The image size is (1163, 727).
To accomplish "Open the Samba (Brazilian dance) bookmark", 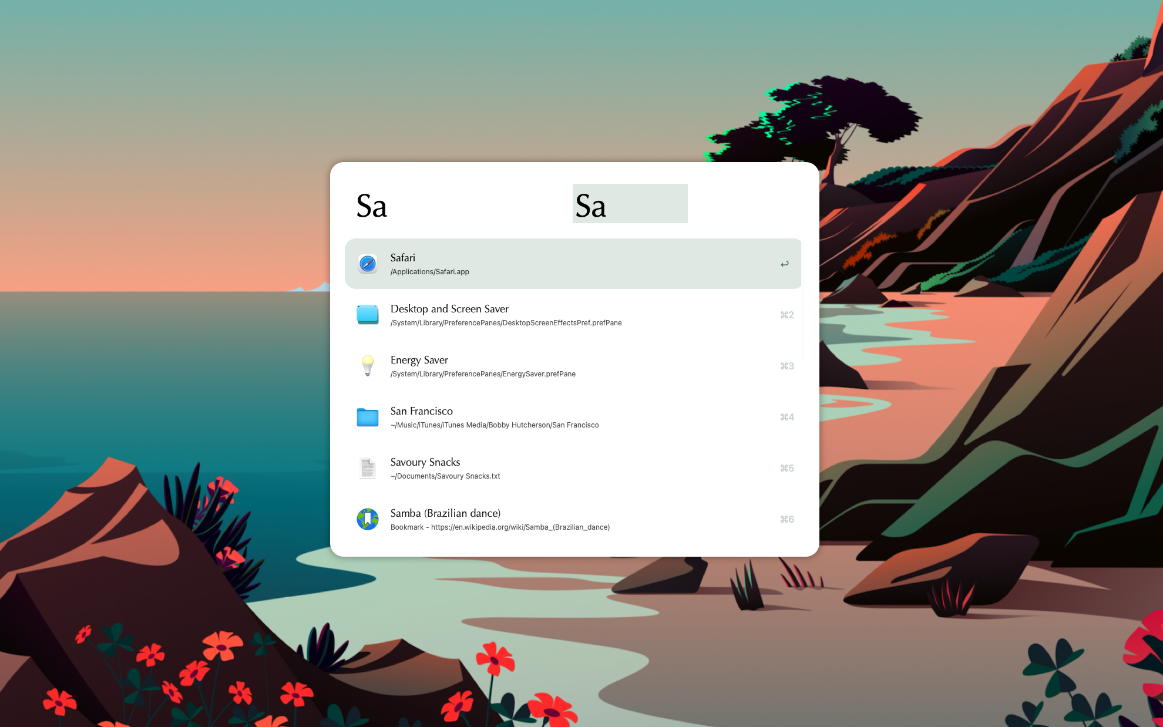I will (x=445, y=513).
